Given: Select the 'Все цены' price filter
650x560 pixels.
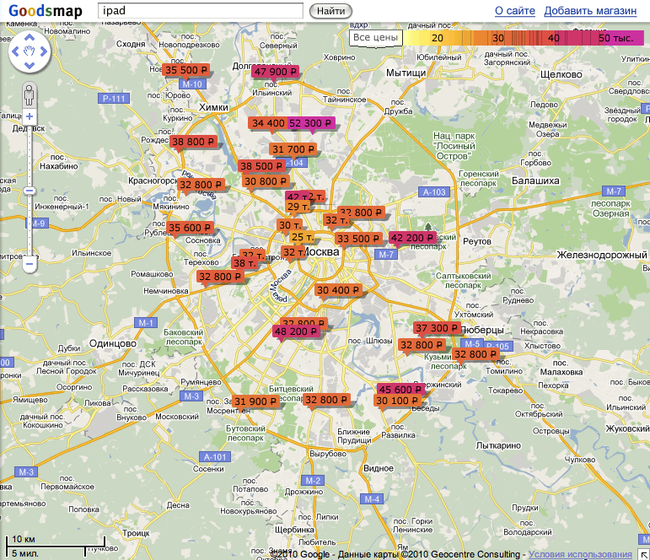Looking at the screenshot, I should (x=376, y=38).
